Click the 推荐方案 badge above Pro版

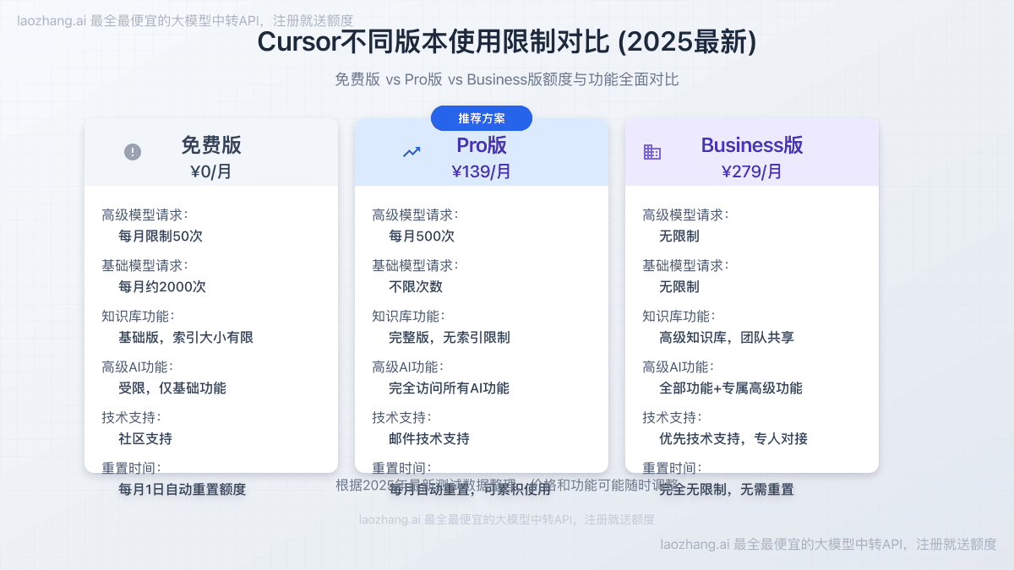tap(482, 118)
